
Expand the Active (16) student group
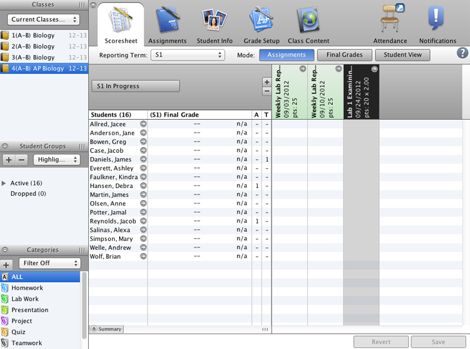point(5,184)
